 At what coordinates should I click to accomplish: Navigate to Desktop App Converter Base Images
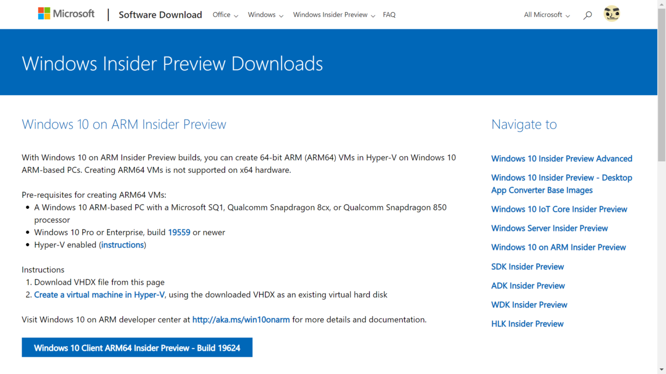pyautogui.click(x=562, y=184)
